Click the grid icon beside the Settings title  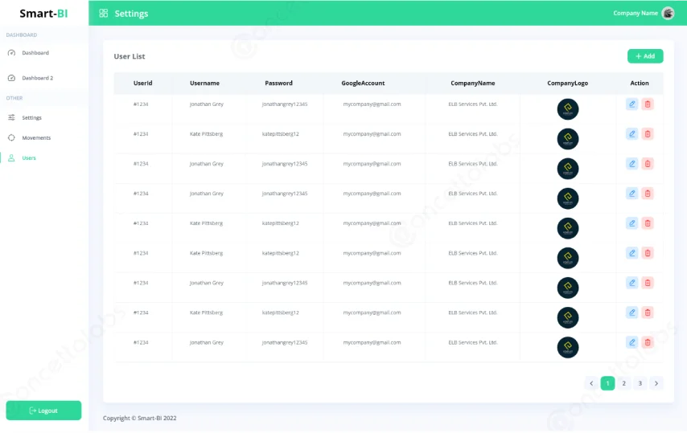[104, 14]
